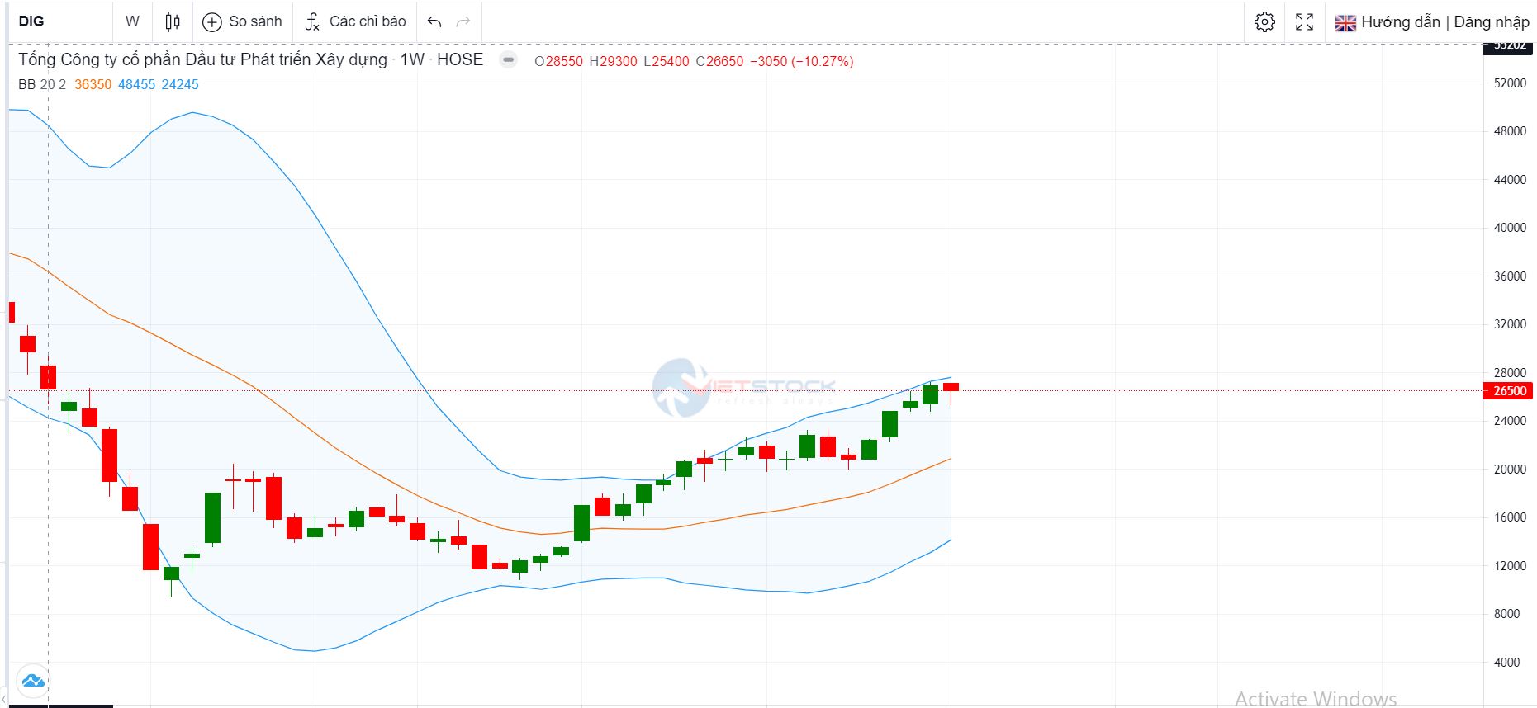Click the 32000 price axis label
The image size is (1537, 708).
click(1510, 324)
